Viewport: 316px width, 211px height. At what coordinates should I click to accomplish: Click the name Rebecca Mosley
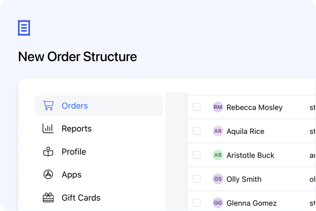254,107
